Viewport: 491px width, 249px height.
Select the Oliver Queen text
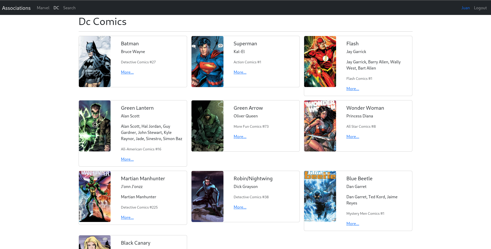(246, 116)
